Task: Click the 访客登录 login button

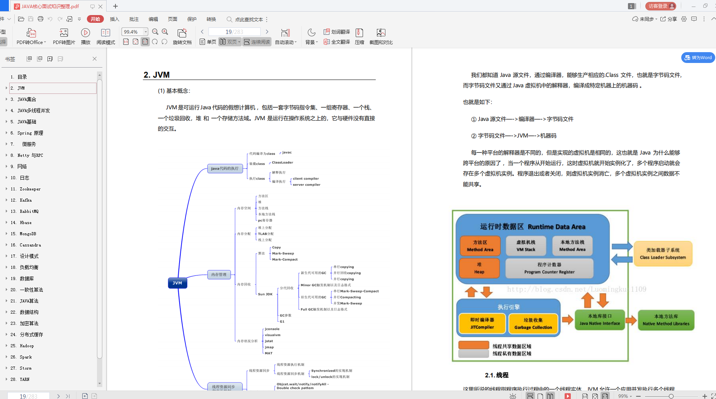Action: [x=660, y=6]
